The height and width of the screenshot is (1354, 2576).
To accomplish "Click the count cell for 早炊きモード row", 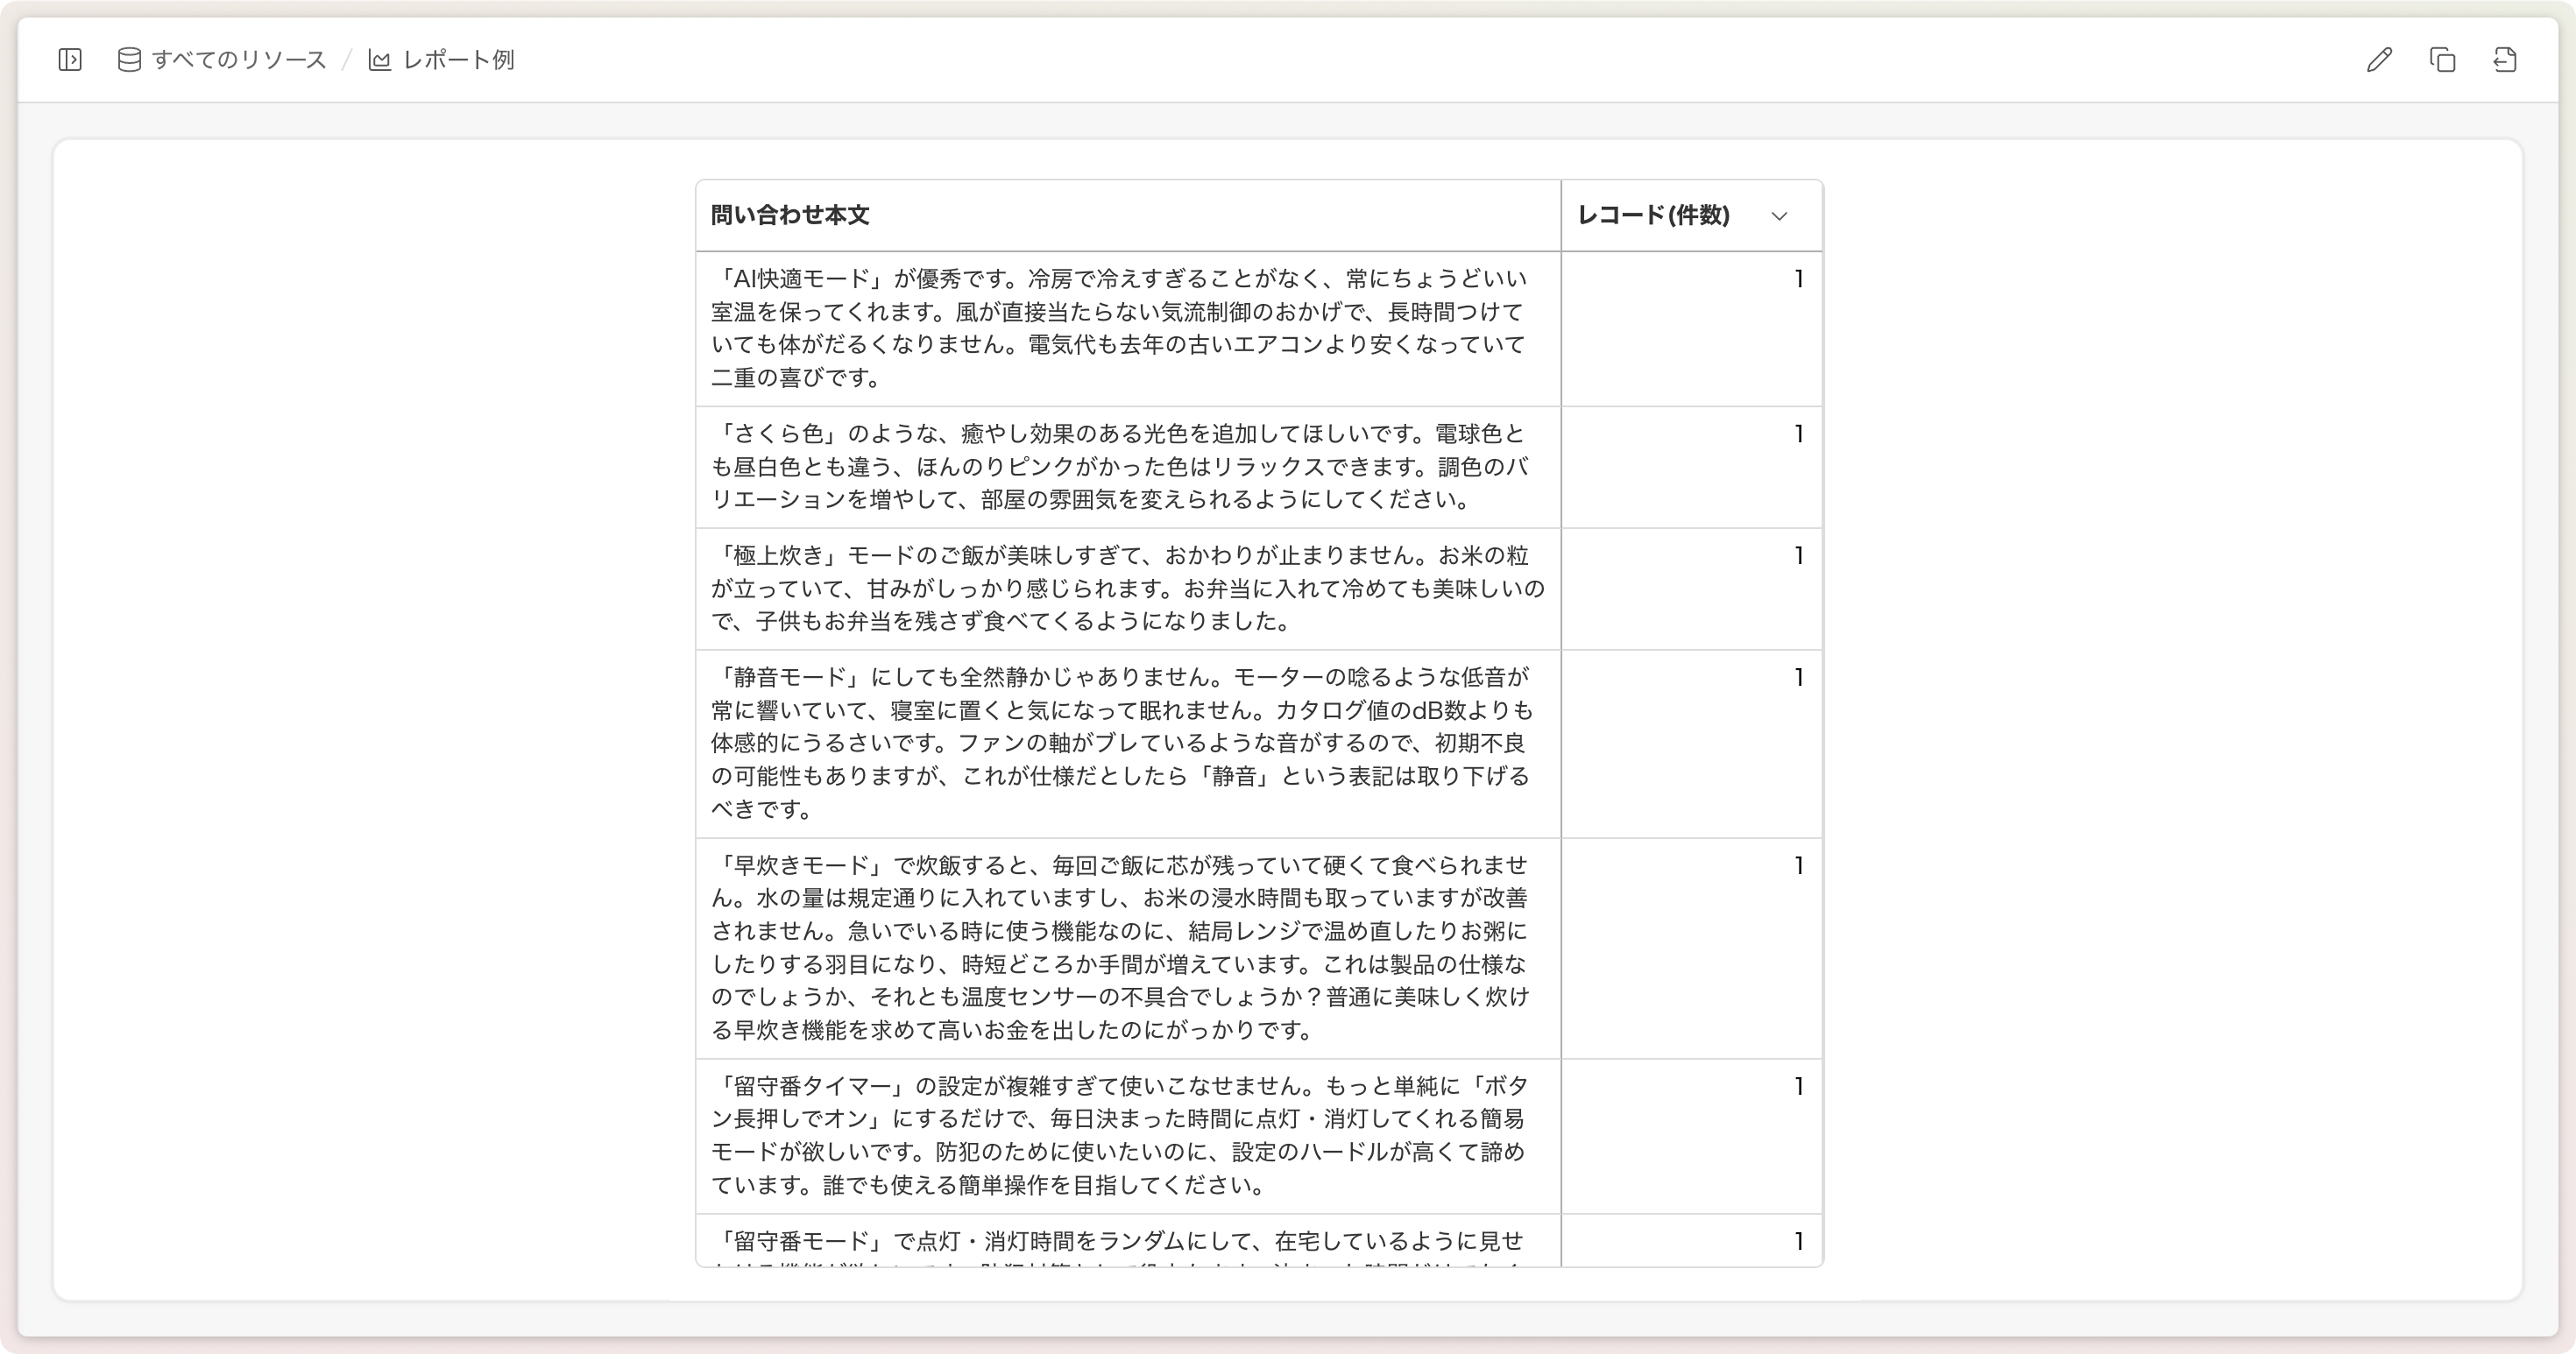I will (1692, 949).
